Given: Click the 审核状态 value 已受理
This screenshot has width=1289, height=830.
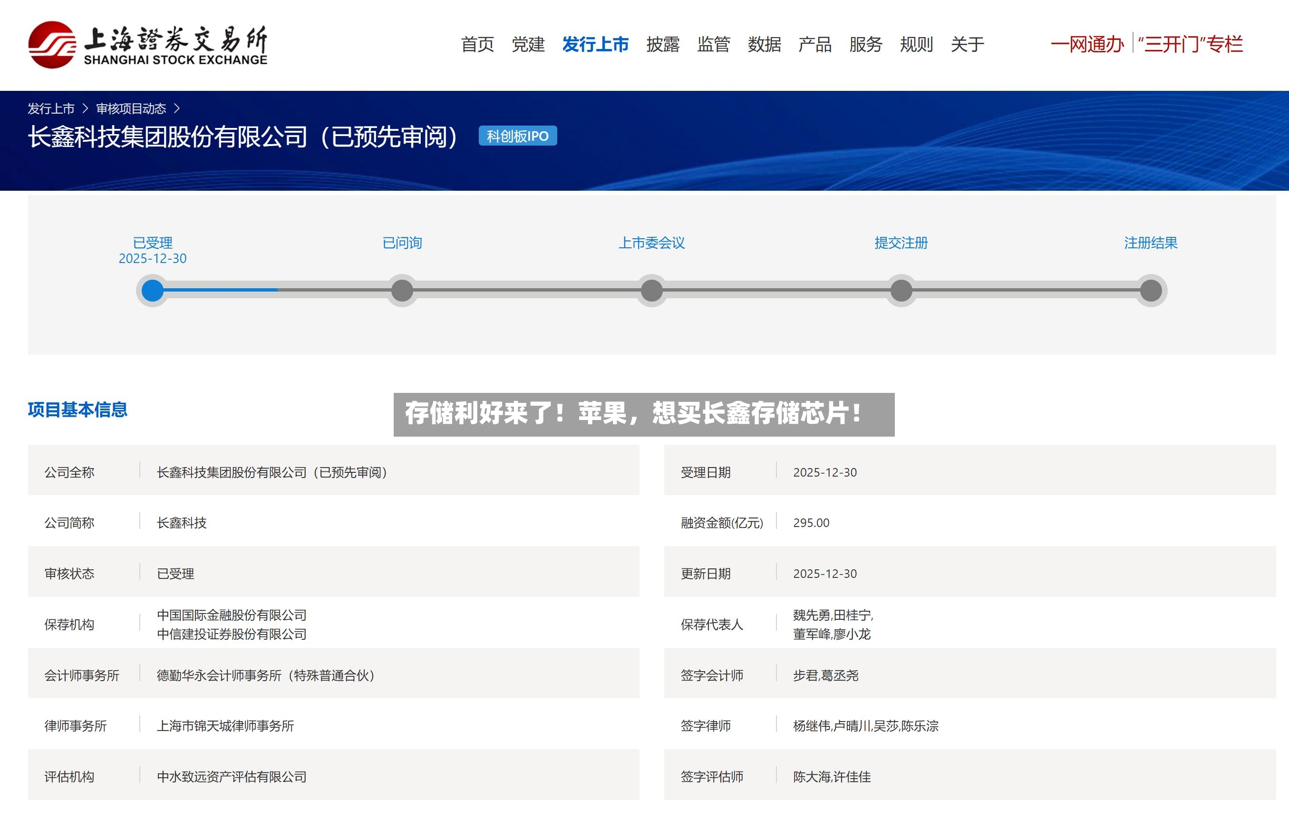Looking at the screenshot, I should (175, 574).
